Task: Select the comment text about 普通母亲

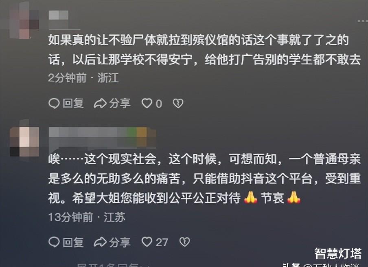Action: pyautogui.click(x=204, y=179)
